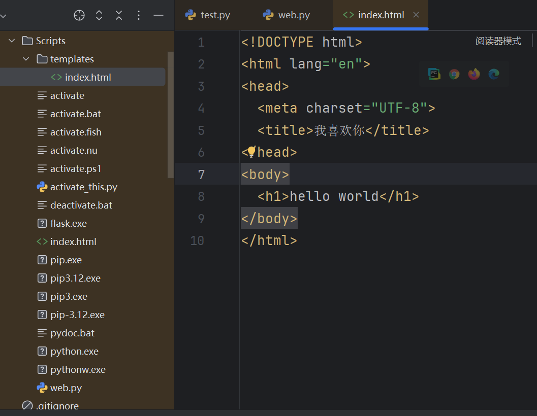This screenshot has width=537, height=416.
Task: Switch to the web.py editor tab
Action: point(287,15)
